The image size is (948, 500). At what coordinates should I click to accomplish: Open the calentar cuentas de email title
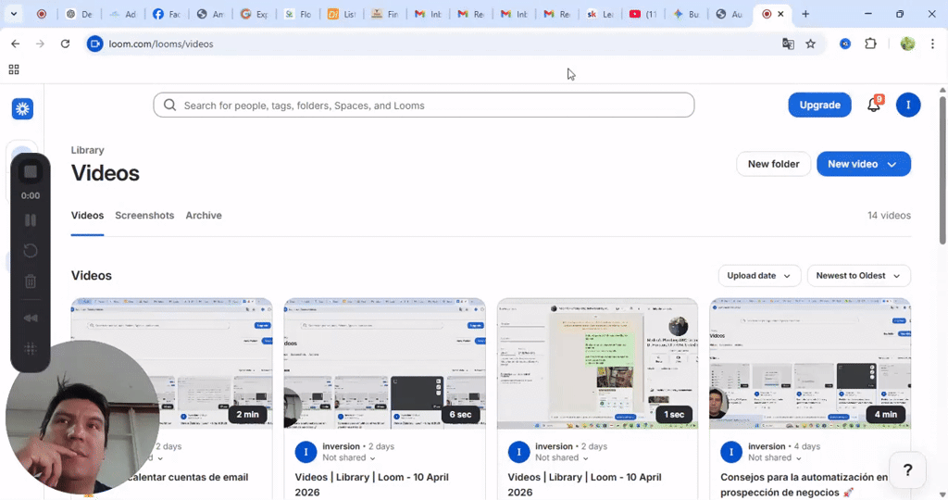click(188, 477)
